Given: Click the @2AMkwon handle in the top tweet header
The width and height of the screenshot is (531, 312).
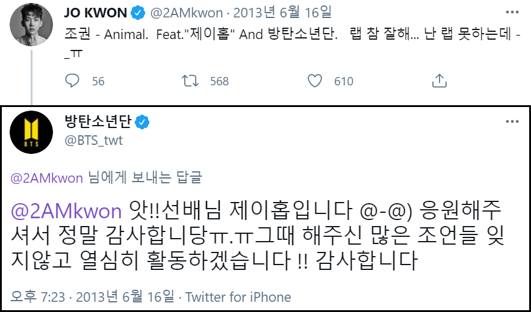Looking at the screenshot, I should 187,13.
